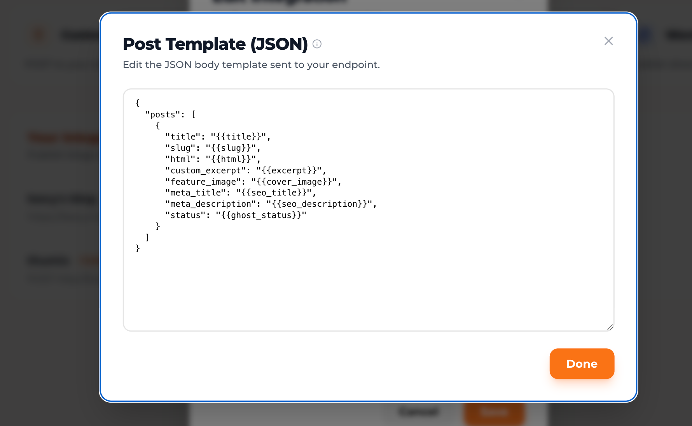Grab the textarea resize handle corner
This screenshot has width=692, height=426.
click(610, 327)
